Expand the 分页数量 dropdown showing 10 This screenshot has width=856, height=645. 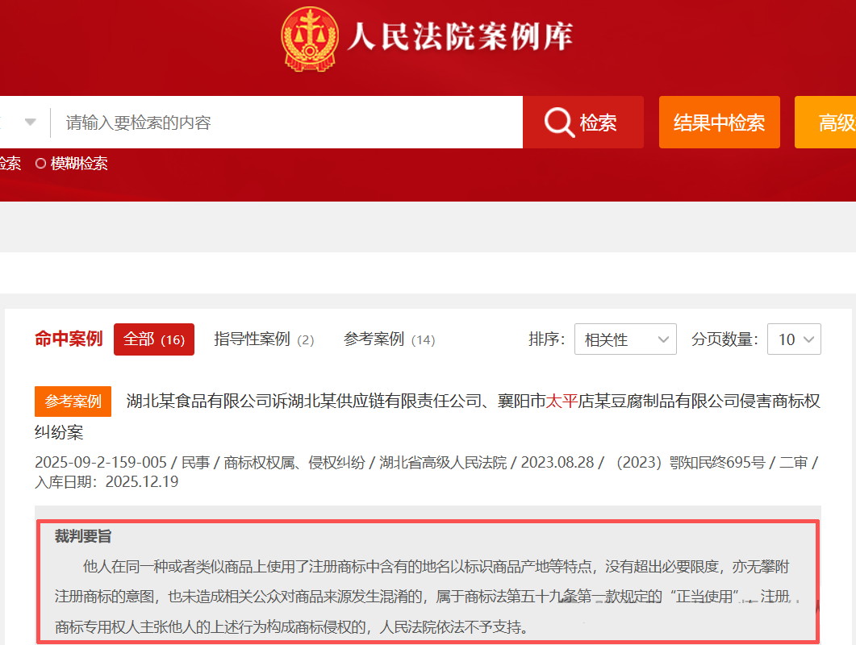[x=793, y=339]
